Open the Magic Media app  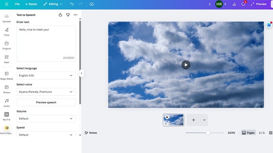[6, 76]
